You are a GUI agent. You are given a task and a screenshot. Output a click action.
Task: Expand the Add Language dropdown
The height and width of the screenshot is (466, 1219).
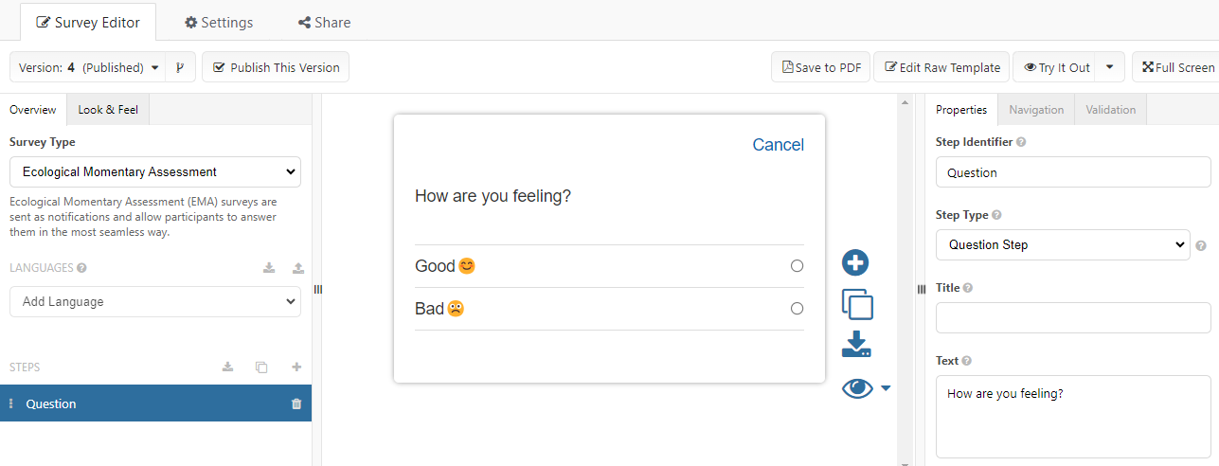click(155, 302)
